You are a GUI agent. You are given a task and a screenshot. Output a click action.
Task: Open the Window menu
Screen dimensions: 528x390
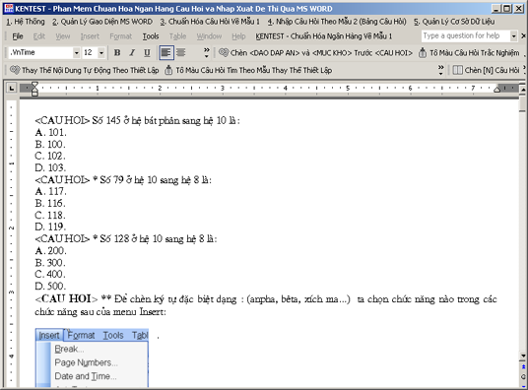click(x=209, y=36)
